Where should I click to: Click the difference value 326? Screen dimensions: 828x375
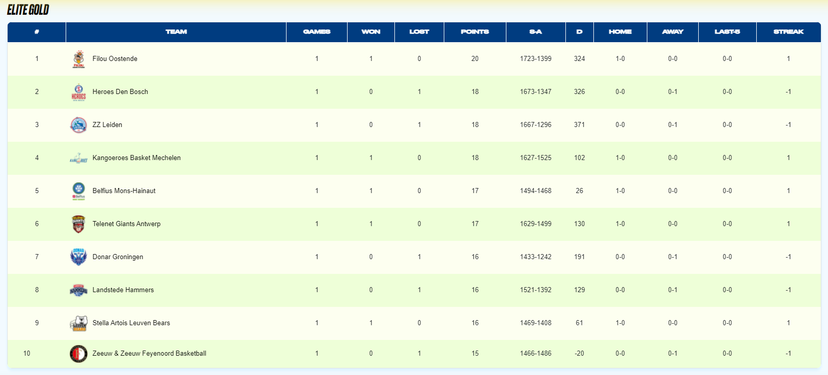[x=580, y=92]
